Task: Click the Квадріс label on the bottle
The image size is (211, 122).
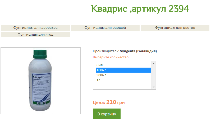Action: (38, 77)
